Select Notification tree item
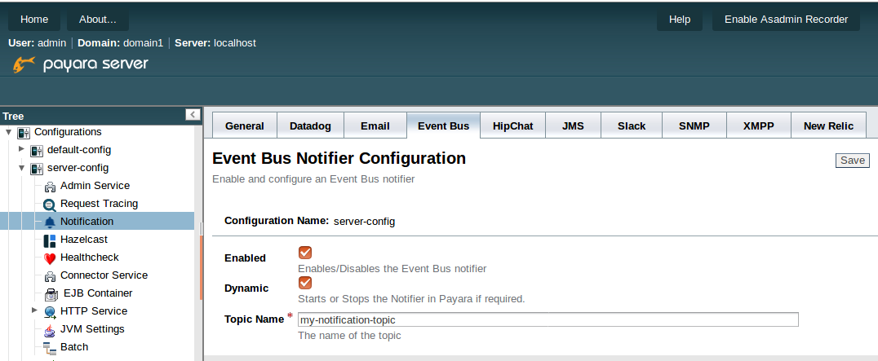The image size is (878, 361). (86, 222)
